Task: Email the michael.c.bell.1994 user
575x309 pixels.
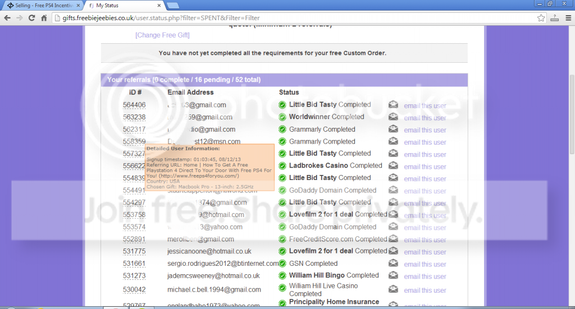Action: (x=425, y=290)
